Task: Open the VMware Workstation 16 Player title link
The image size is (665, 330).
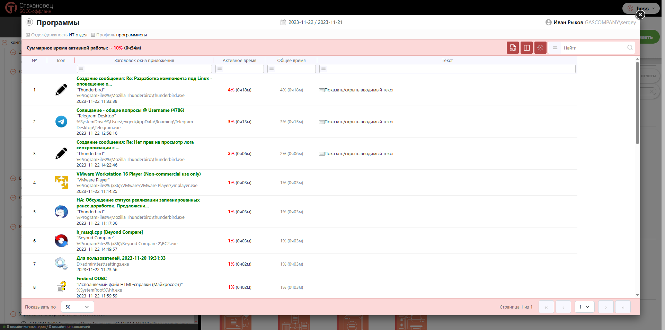Action: [x=139, y=174]
